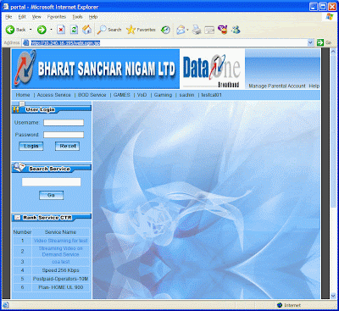Open the Help menu in menu bar
Screen dimensions: 339x311
pos(93,17)
